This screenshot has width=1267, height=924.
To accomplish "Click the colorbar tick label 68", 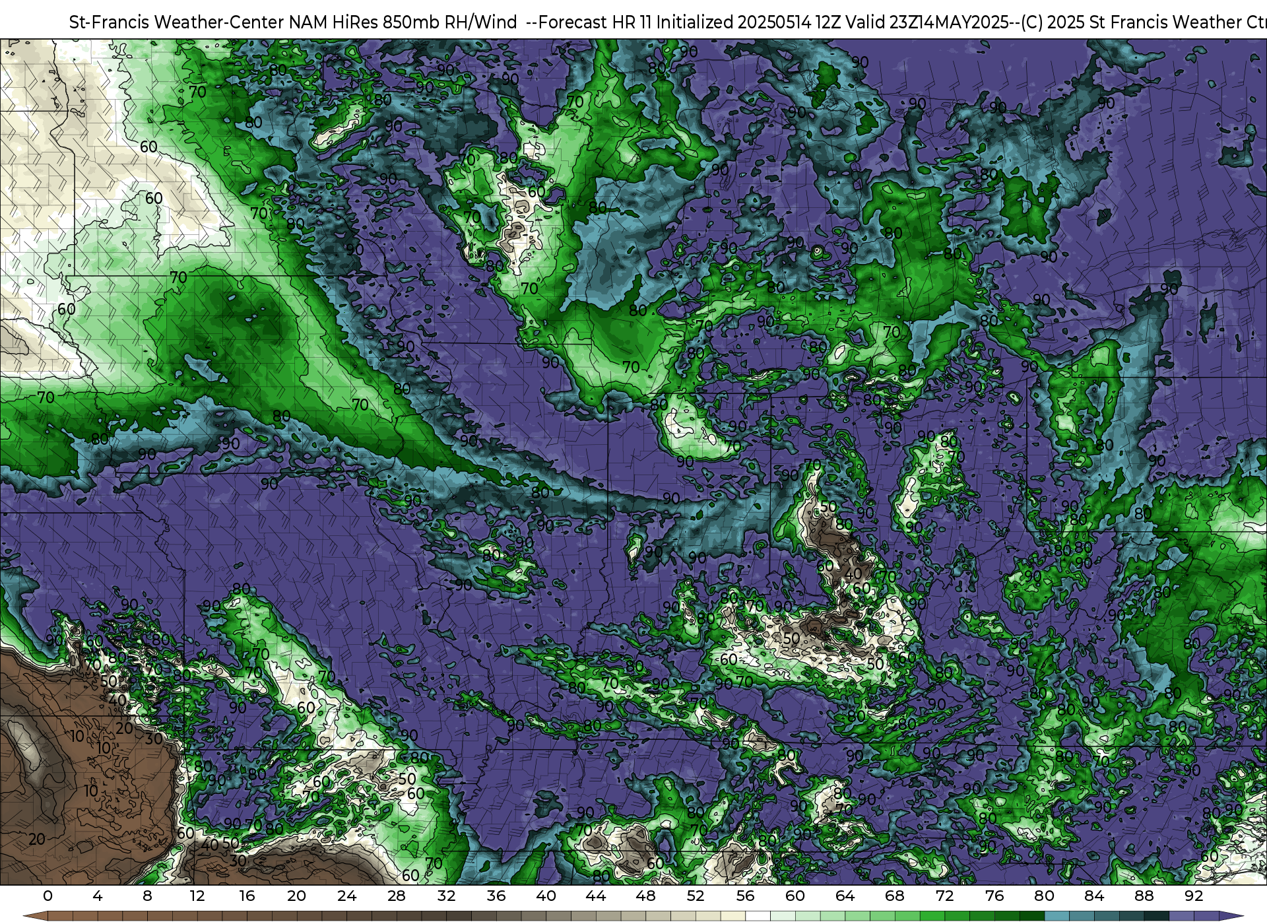I will click(x=895, y=896).
